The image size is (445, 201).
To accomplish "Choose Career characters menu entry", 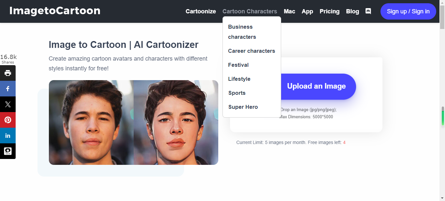I will point(251,51).
